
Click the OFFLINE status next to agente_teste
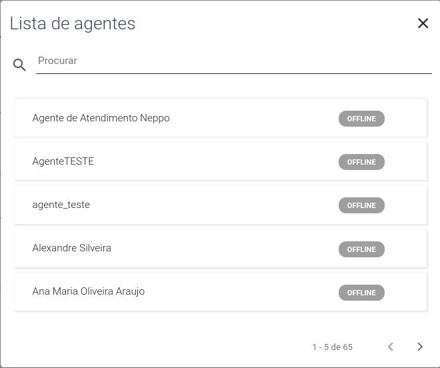(361, 205)
